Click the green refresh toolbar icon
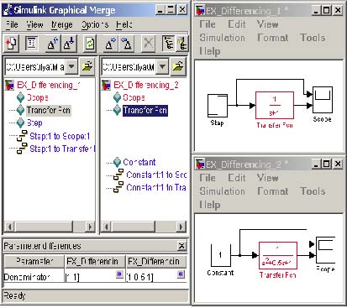The height and width of the screenshot is (308, 347). [90, 44]
